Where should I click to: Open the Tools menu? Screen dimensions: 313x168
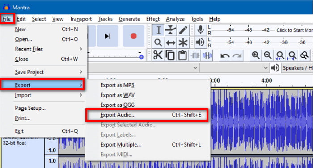coord(197,19)
